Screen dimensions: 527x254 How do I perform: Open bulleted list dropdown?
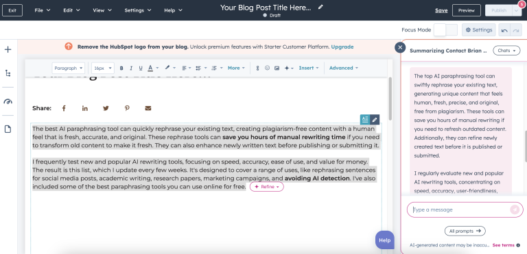(x=201, y=68)
